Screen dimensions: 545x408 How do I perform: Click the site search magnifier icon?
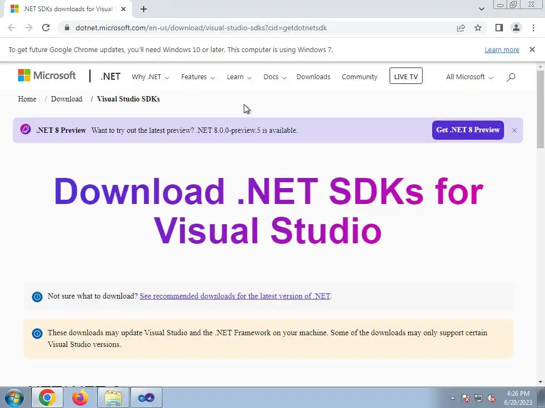coord(511,77)
